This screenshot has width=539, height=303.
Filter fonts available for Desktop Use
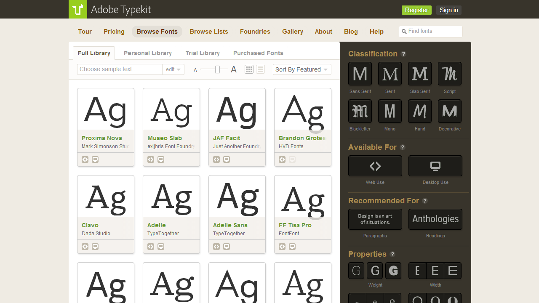pyautogui.click(x=435, y=166)
